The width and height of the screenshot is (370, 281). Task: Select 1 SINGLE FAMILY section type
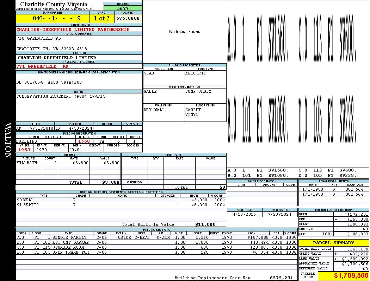click(x=67, y=238)
